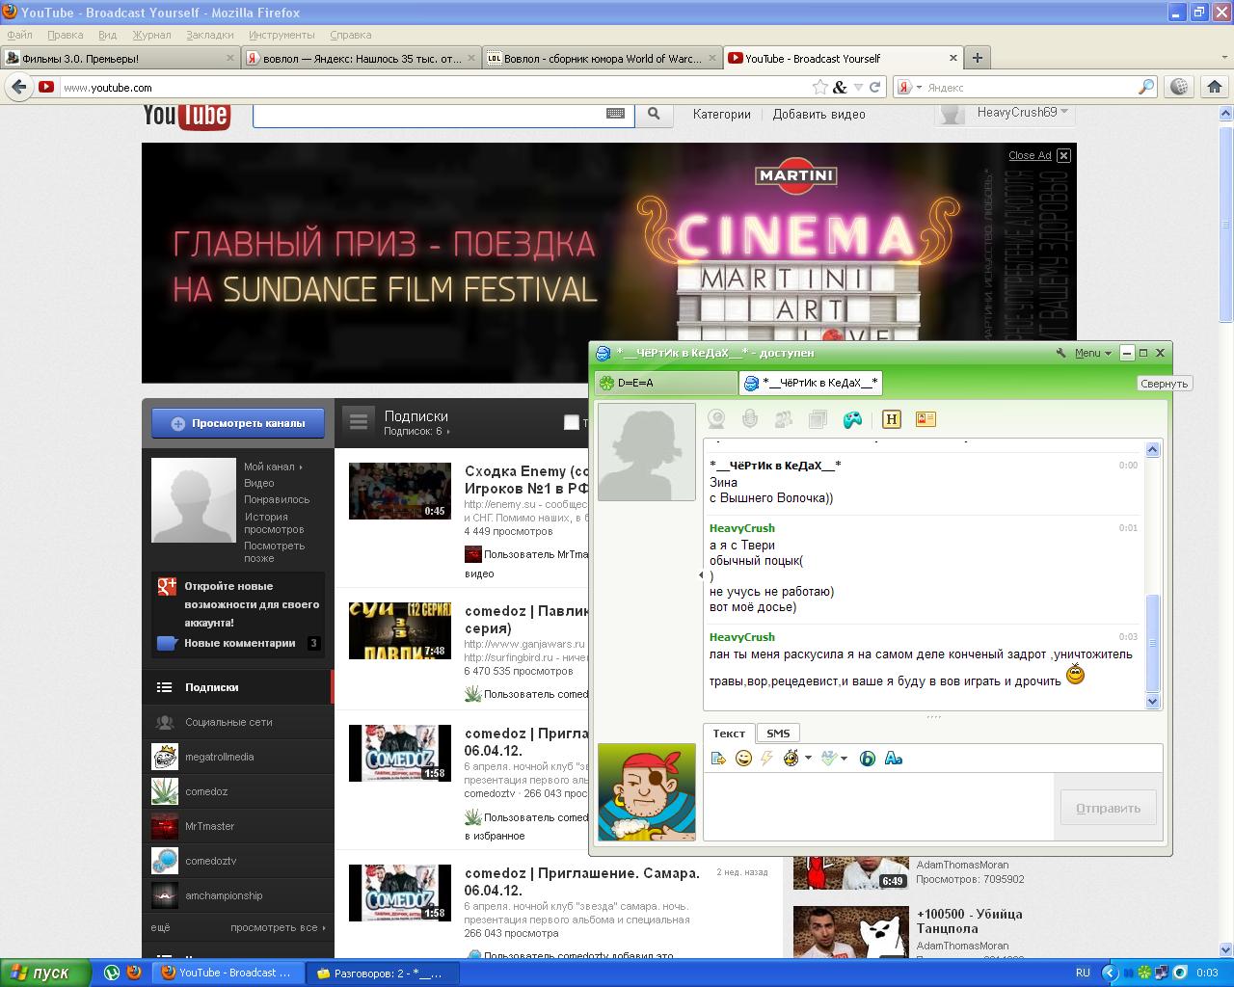1234x987 pixels.
Task: Click the animated bee emoticon icon
Action: 791,759
